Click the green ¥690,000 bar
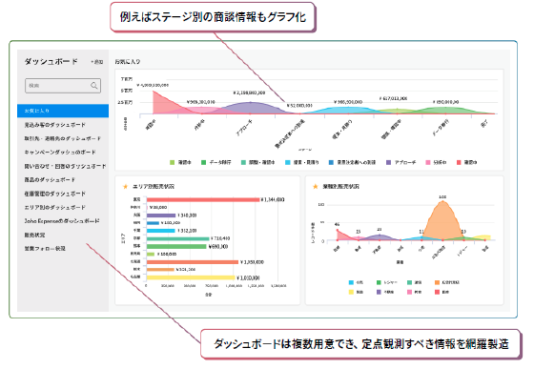 pyautogui.click(x=176, y=246)
